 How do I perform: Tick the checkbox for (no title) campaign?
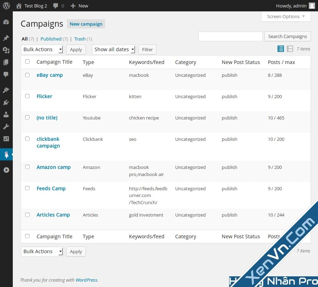pyautogui.click(x=27, y=117)
